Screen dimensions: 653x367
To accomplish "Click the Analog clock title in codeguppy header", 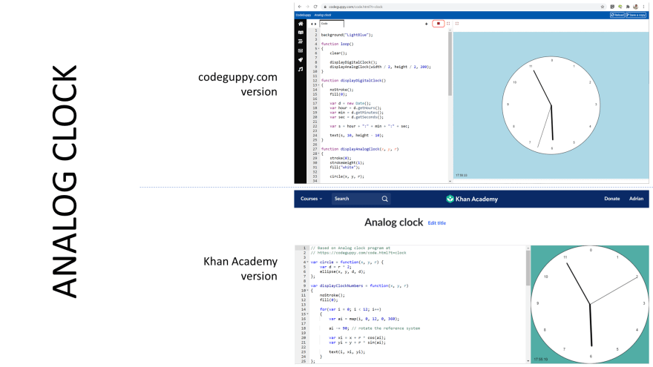I will pos(322,15).
